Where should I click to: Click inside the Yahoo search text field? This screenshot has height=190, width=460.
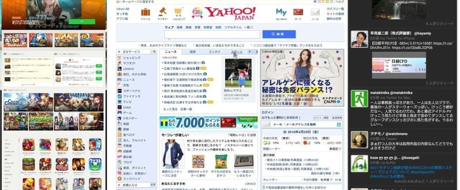(212, 34)
